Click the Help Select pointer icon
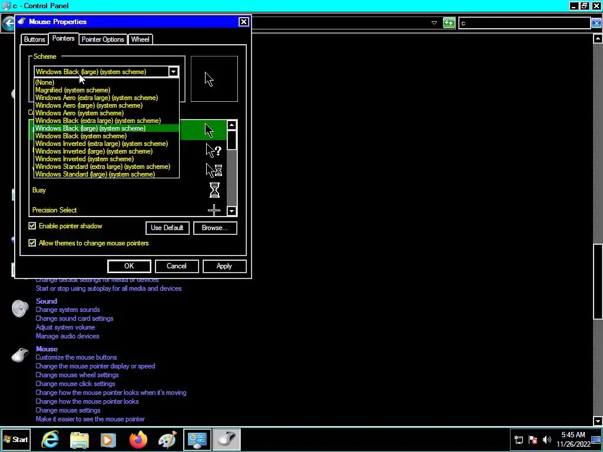The width and height of the screenshot is (603, 452). point(213,150)
